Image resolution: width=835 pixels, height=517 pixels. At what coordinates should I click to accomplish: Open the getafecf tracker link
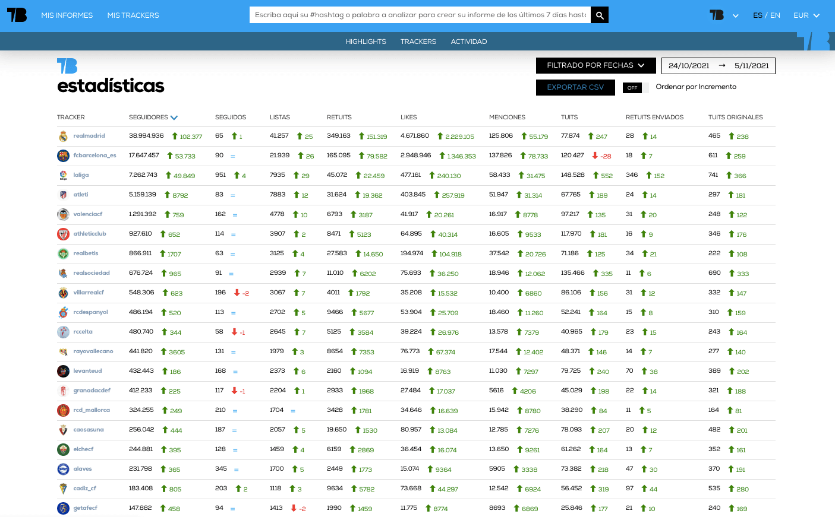[85, 508]
